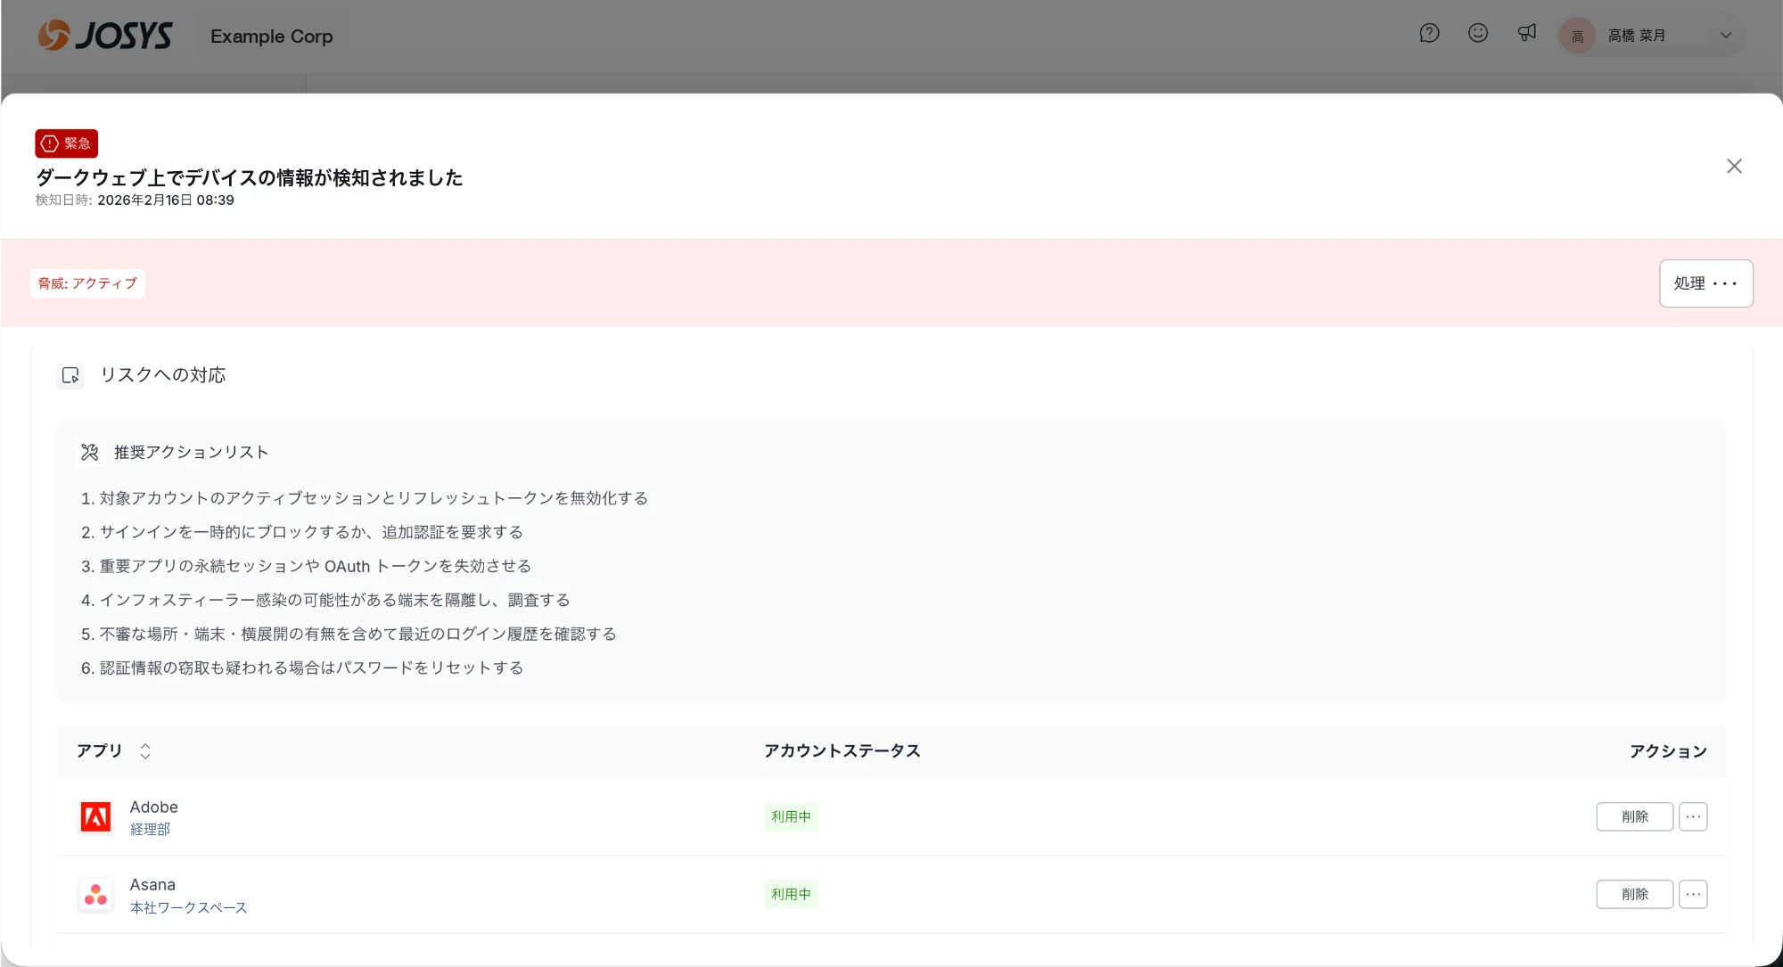Open more options for the Asana row
Screen dimensions: 1783x967
pos(1693,894)
